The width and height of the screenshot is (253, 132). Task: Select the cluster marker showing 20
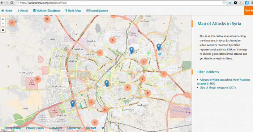click(38, 79)
